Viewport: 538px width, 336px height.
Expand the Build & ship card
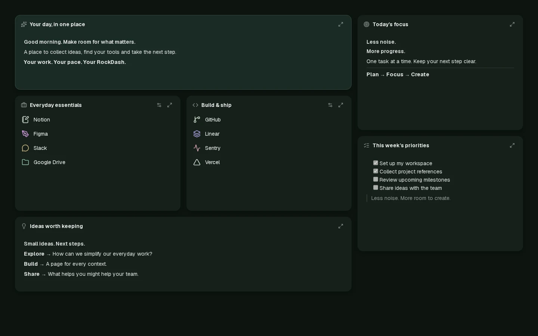(x=341, y=105)
